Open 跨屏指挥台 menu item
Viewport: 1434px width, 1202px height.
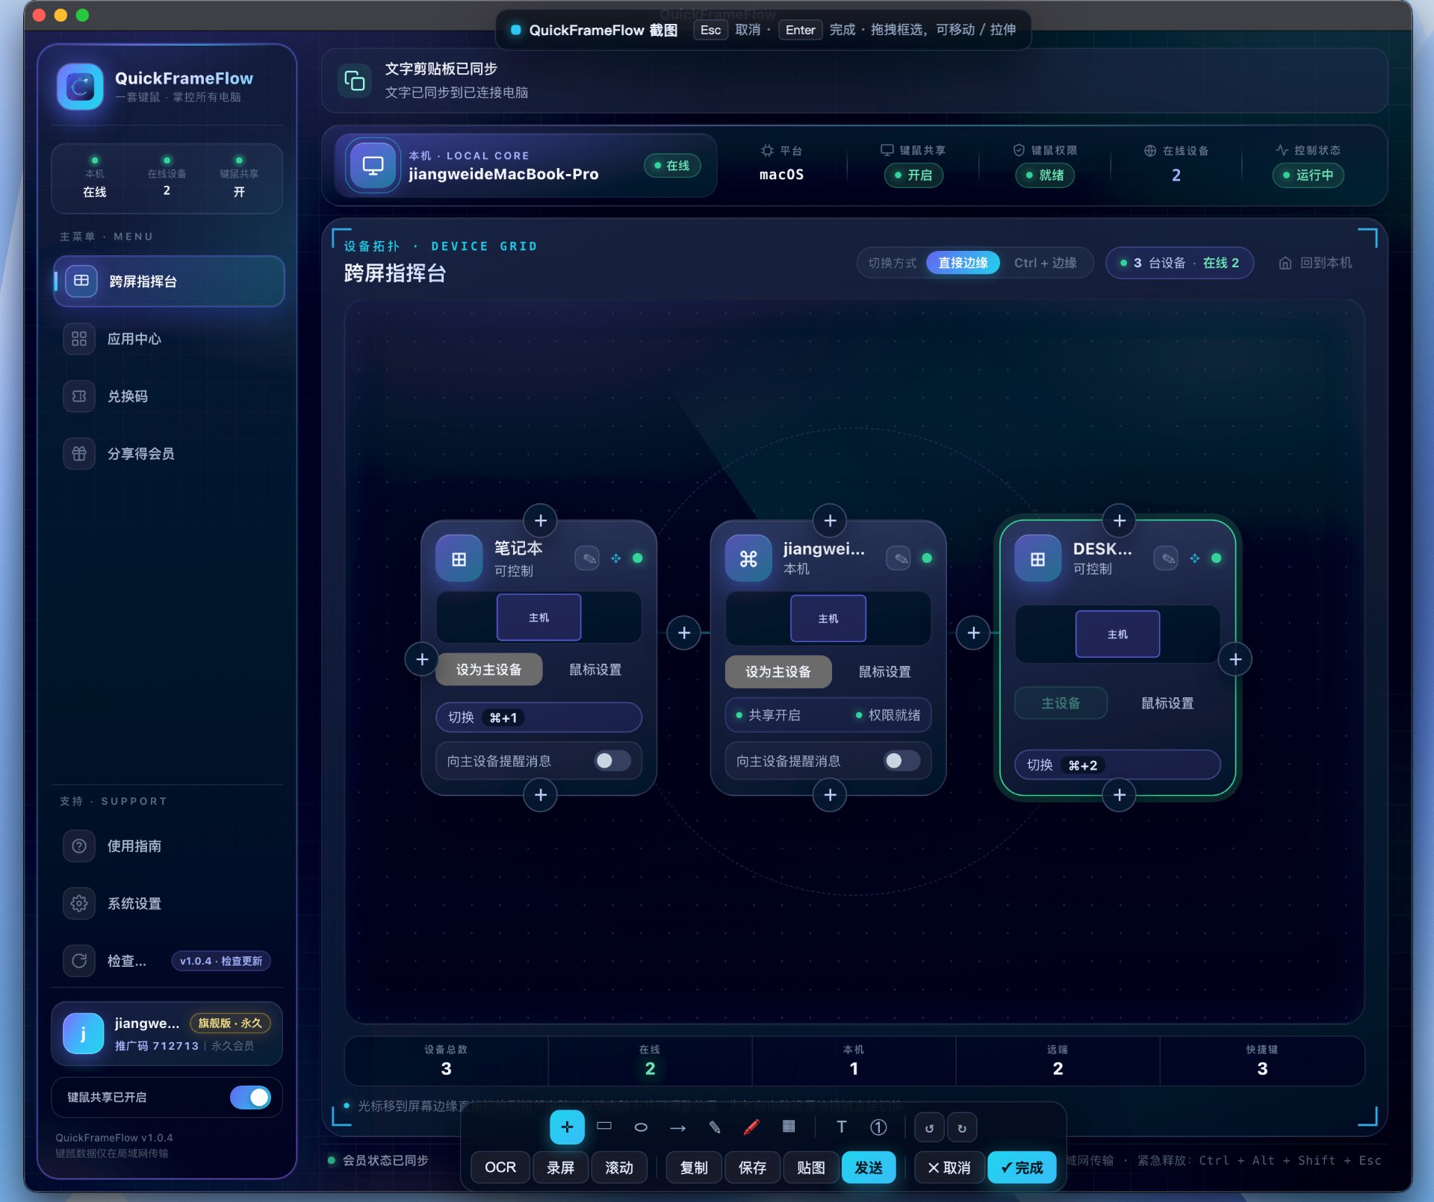click(x=169, y=281)
